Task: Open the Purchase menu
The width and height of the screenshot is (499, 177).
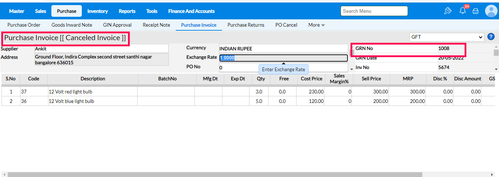Action: tap(66, 11)
